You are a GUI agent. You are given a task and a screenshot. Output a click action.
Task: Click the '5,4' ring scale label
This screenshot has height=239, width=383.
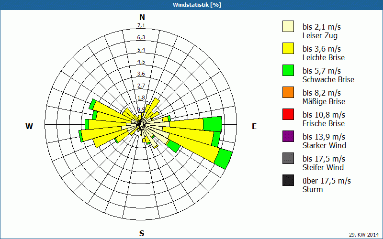point(141,50)
